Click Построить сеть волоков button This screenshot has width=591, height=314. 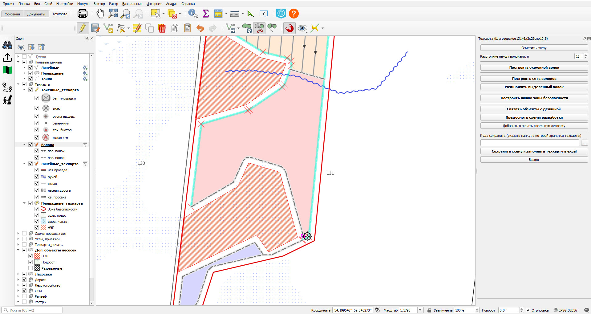(534, 79)
